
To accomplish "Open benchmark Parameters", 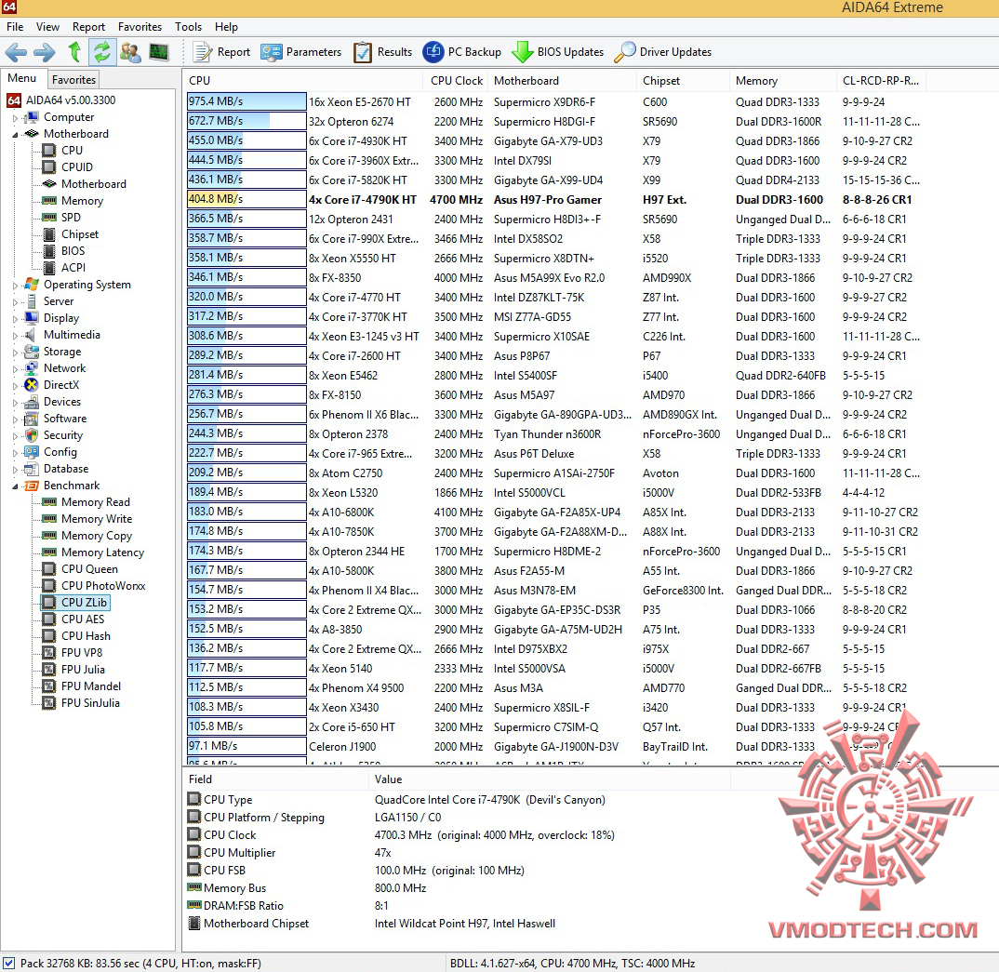I will [301, 52].
